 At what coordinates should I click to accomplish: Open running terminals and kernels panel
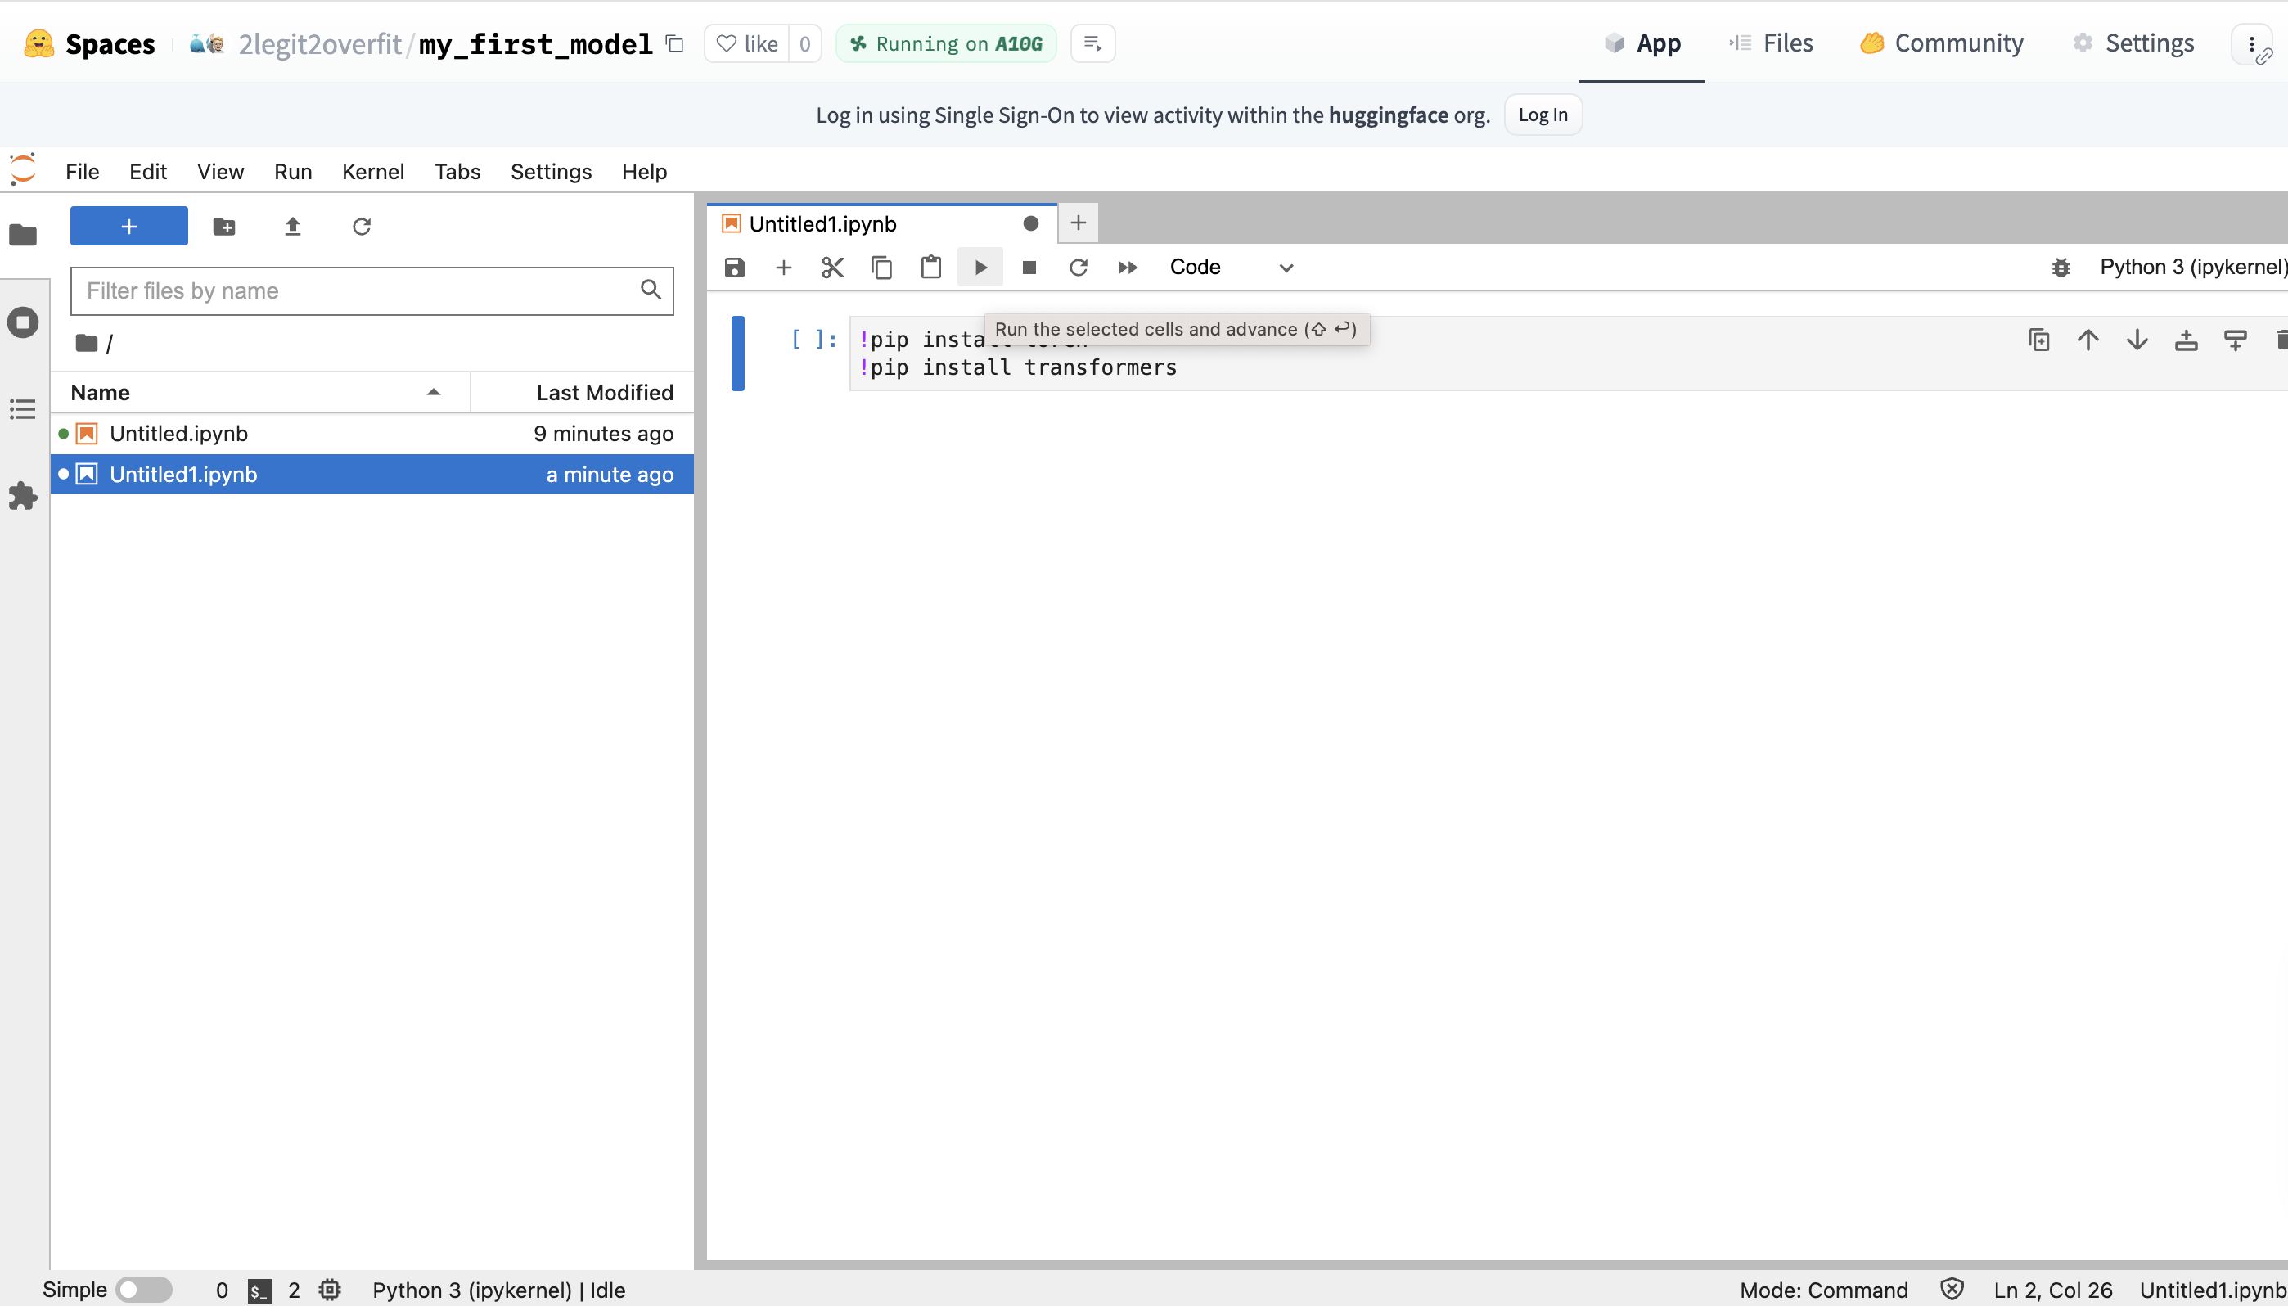(x=22, y=322)
